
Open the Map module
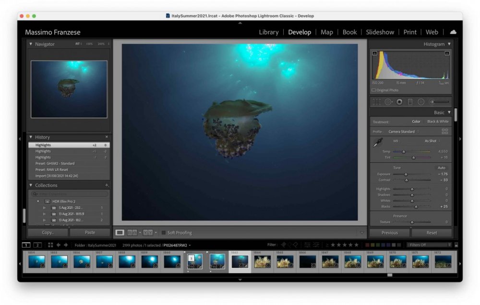pos(326,32)
